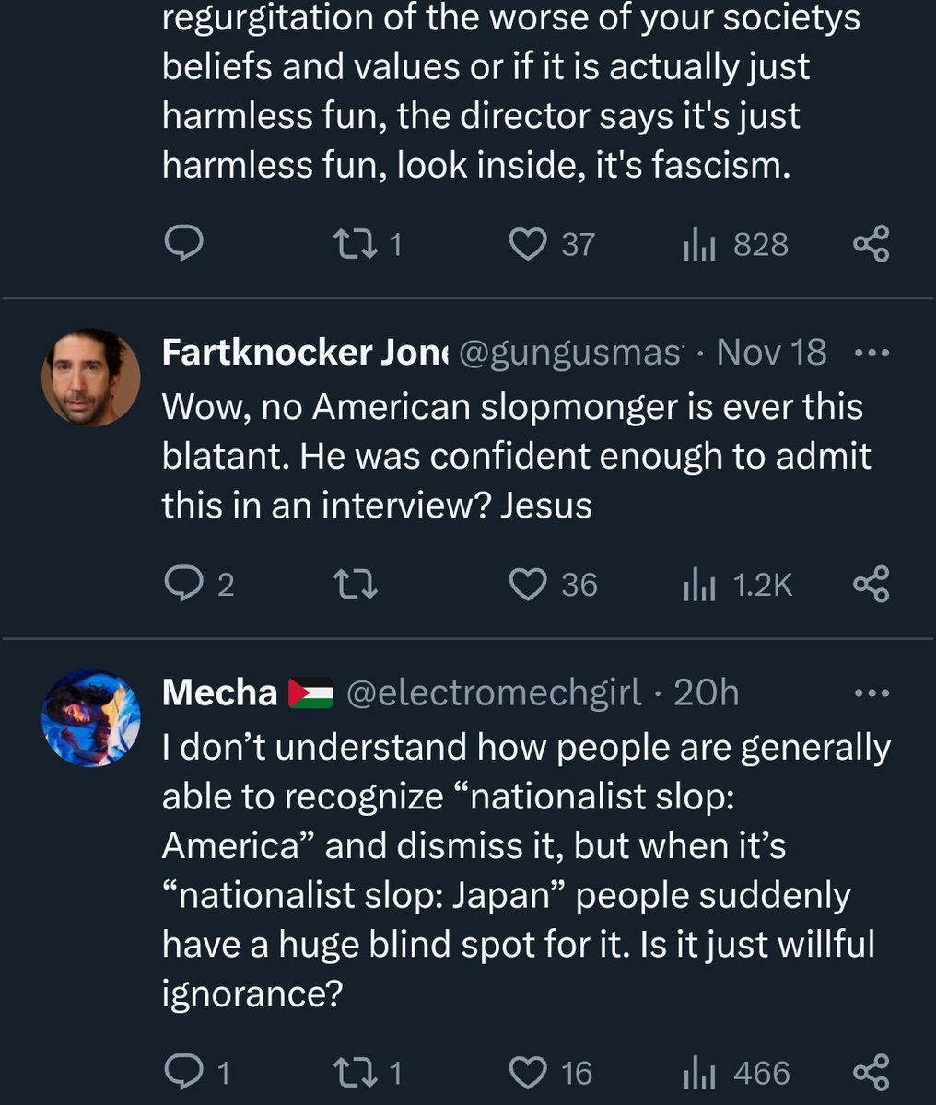
Task: Open more options on Mecha's tweet
Action: coord(871,693)
